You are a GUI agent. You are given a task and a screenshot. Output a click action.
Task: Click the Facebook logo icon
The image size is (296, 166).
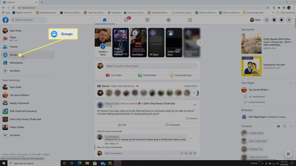pyautogui.click(x=5, y=20)
